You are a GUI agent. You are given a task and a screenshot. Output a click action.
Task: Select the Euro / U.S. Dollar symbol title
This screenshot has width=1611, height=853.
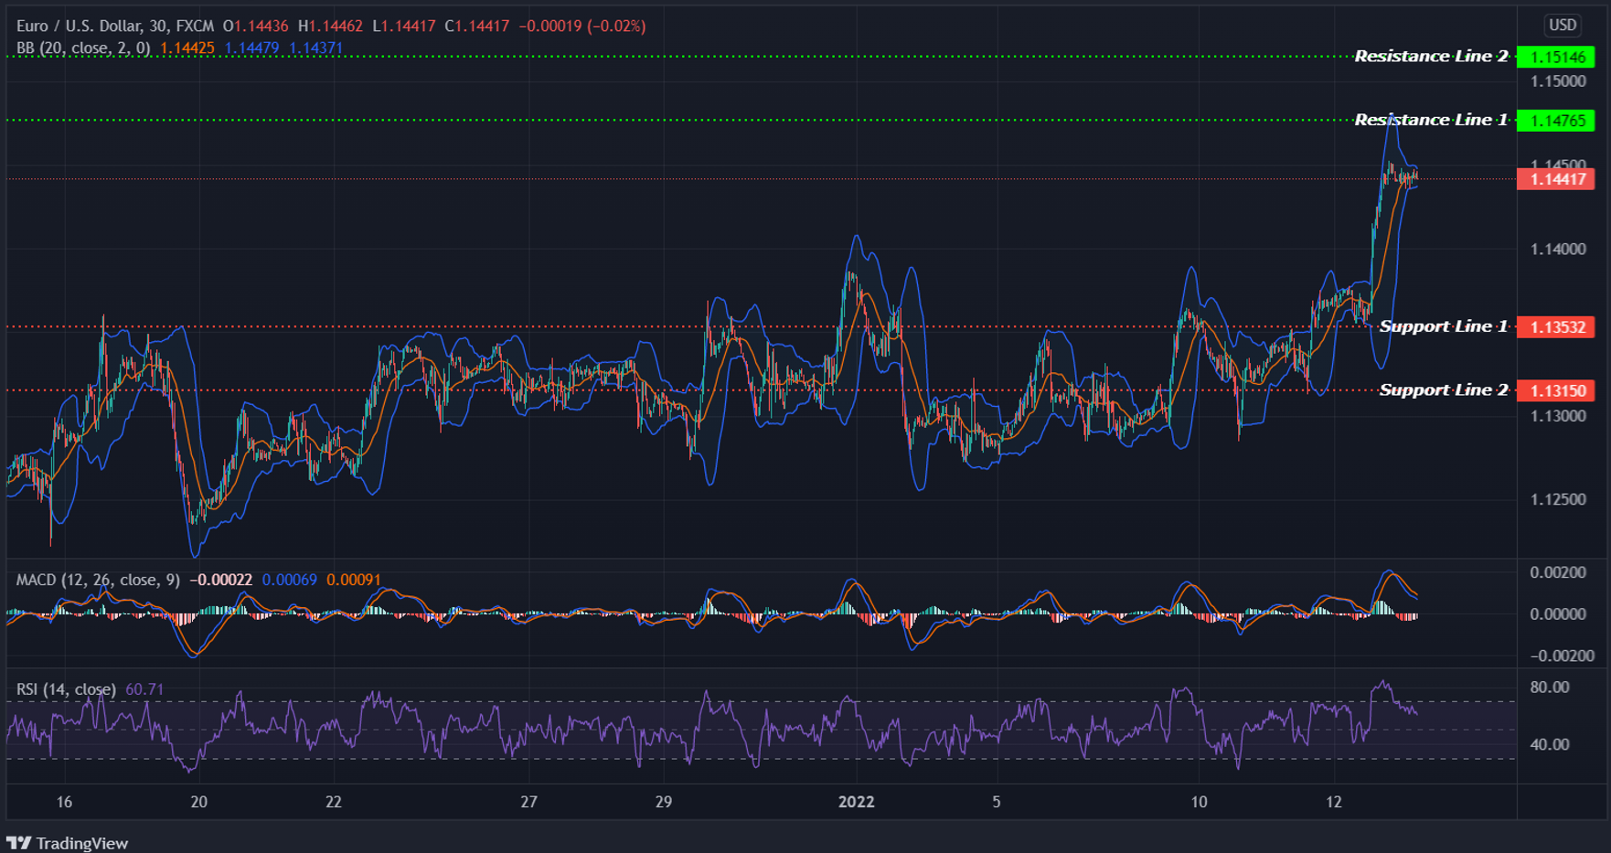[x=82, y=26]
